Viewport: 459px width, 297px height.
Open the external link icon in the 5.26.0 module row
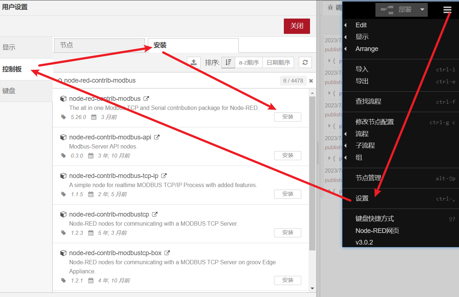[146, 99]
